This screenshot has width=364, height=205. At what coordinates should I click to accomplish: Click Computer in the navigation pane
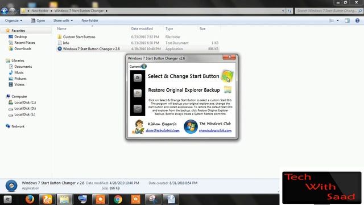click(19, 96)
